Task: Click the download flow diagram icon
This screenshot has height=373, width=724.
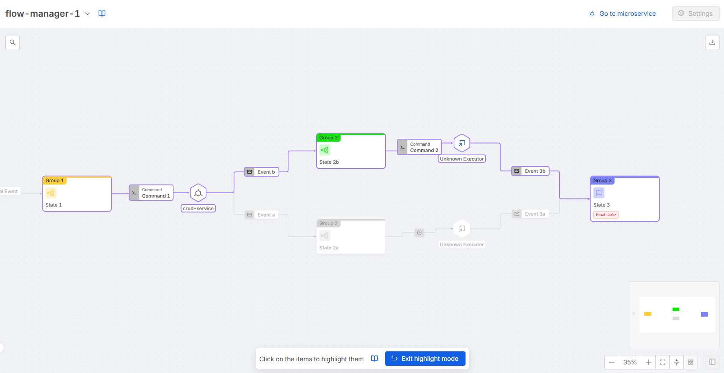Action: pyautogui.click(x=712, y=43)
